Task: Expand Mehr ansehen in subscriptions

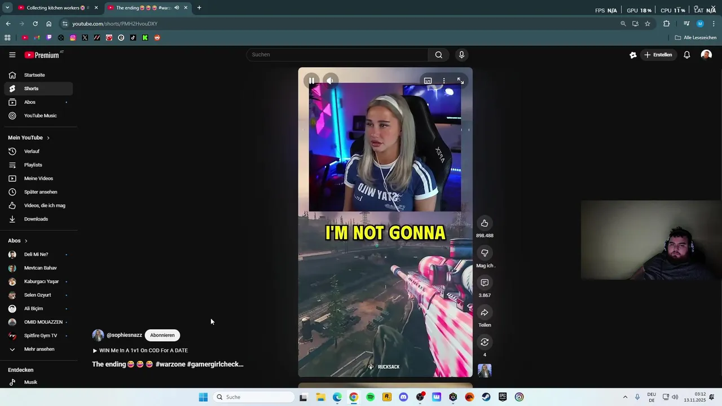Action: (x=38, y=349)
